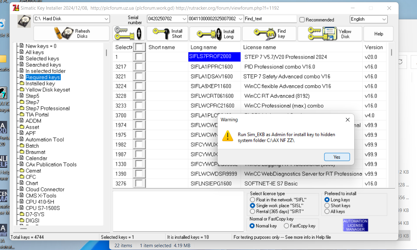The width and height of the screenshot is (417, 250).
Task: Choose the Normal key radio option
Action: [252, 226]
